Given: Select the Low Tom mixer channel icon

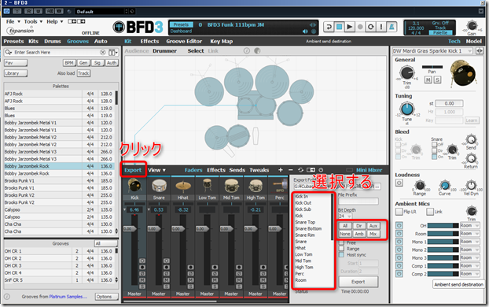Looking at the screenshot, I should coord(207,186).
